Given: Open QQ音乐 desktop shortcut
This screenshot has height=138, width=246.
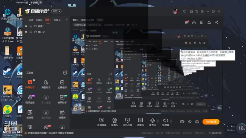Looking at the screenshot, I should [7, 111].
